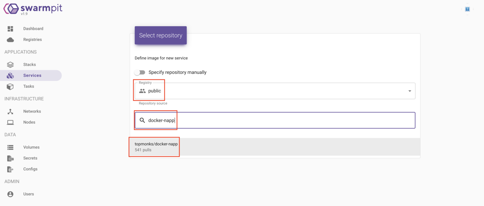The height and width of the screenshot is (206, 484).
Task: Click the Networks topology icon
Action: coord(10,111)
